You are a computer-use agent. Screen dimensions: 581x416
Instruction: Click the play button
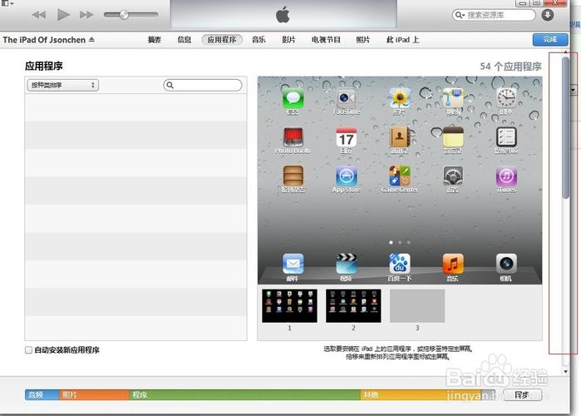[63, 15]
